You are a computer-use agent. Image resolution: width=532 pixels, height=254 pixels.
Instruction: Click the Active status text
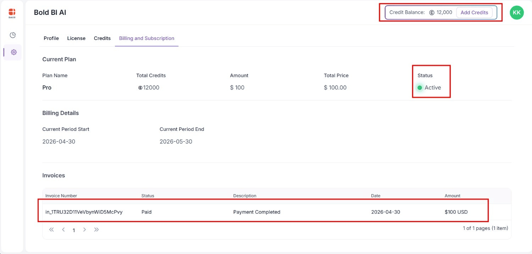point(433,87)
